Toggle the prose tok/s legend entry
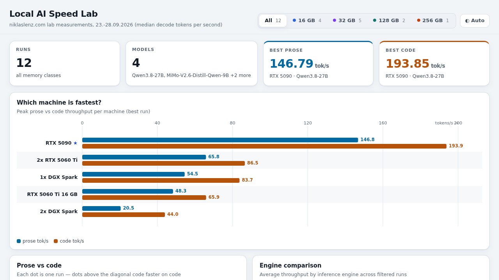Viewport: 499px width, 280px height. click(33, 241)
